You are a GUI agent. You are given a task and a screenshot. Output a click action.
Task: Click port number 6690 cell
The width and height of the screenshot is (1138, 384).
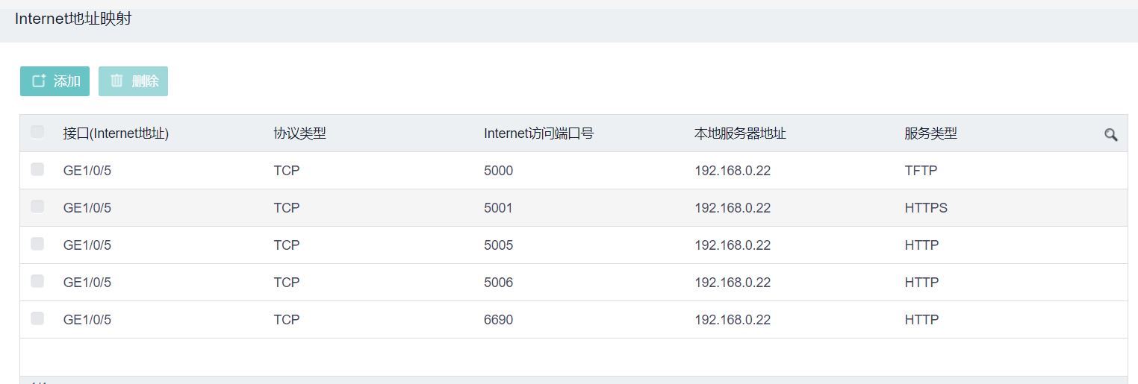[498, 320]
